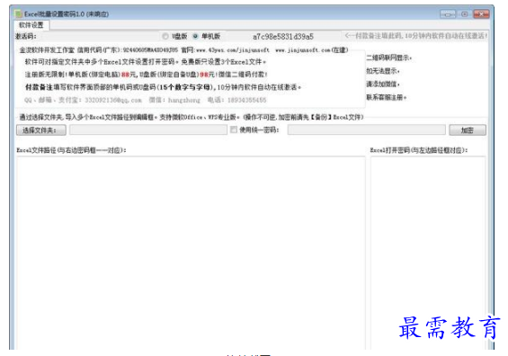Click the 二维码联网显示 text
Viewport: 508px width, 356px height.
(388, 58)
